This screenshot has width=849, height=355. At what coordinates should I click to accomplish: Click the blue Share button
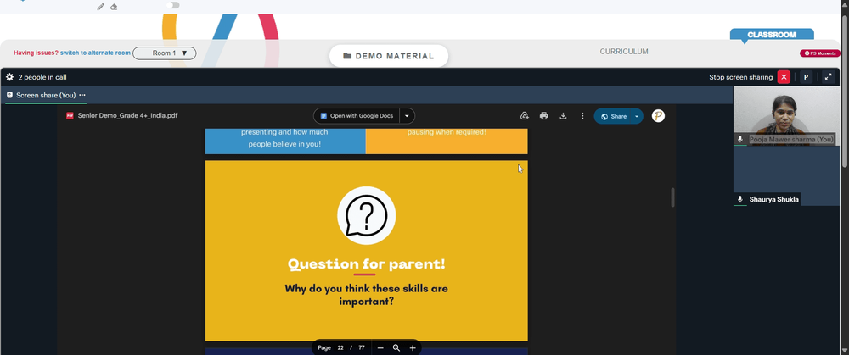click(x=613, y=116)
